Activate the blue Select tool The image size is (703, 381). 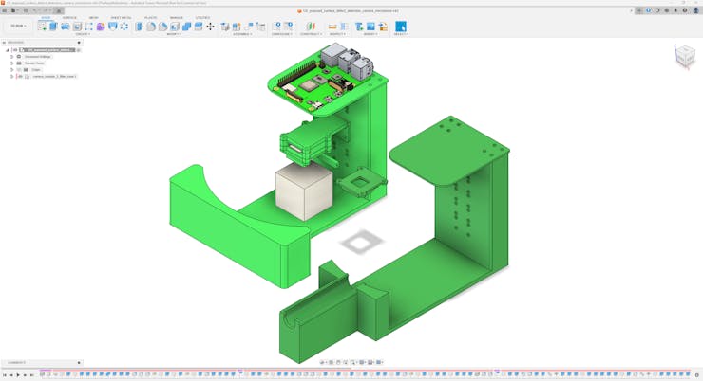point(401,27)
